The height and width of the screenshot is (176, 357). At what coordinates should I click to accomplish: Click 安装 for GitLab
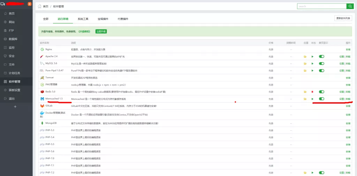click(348, 106)
